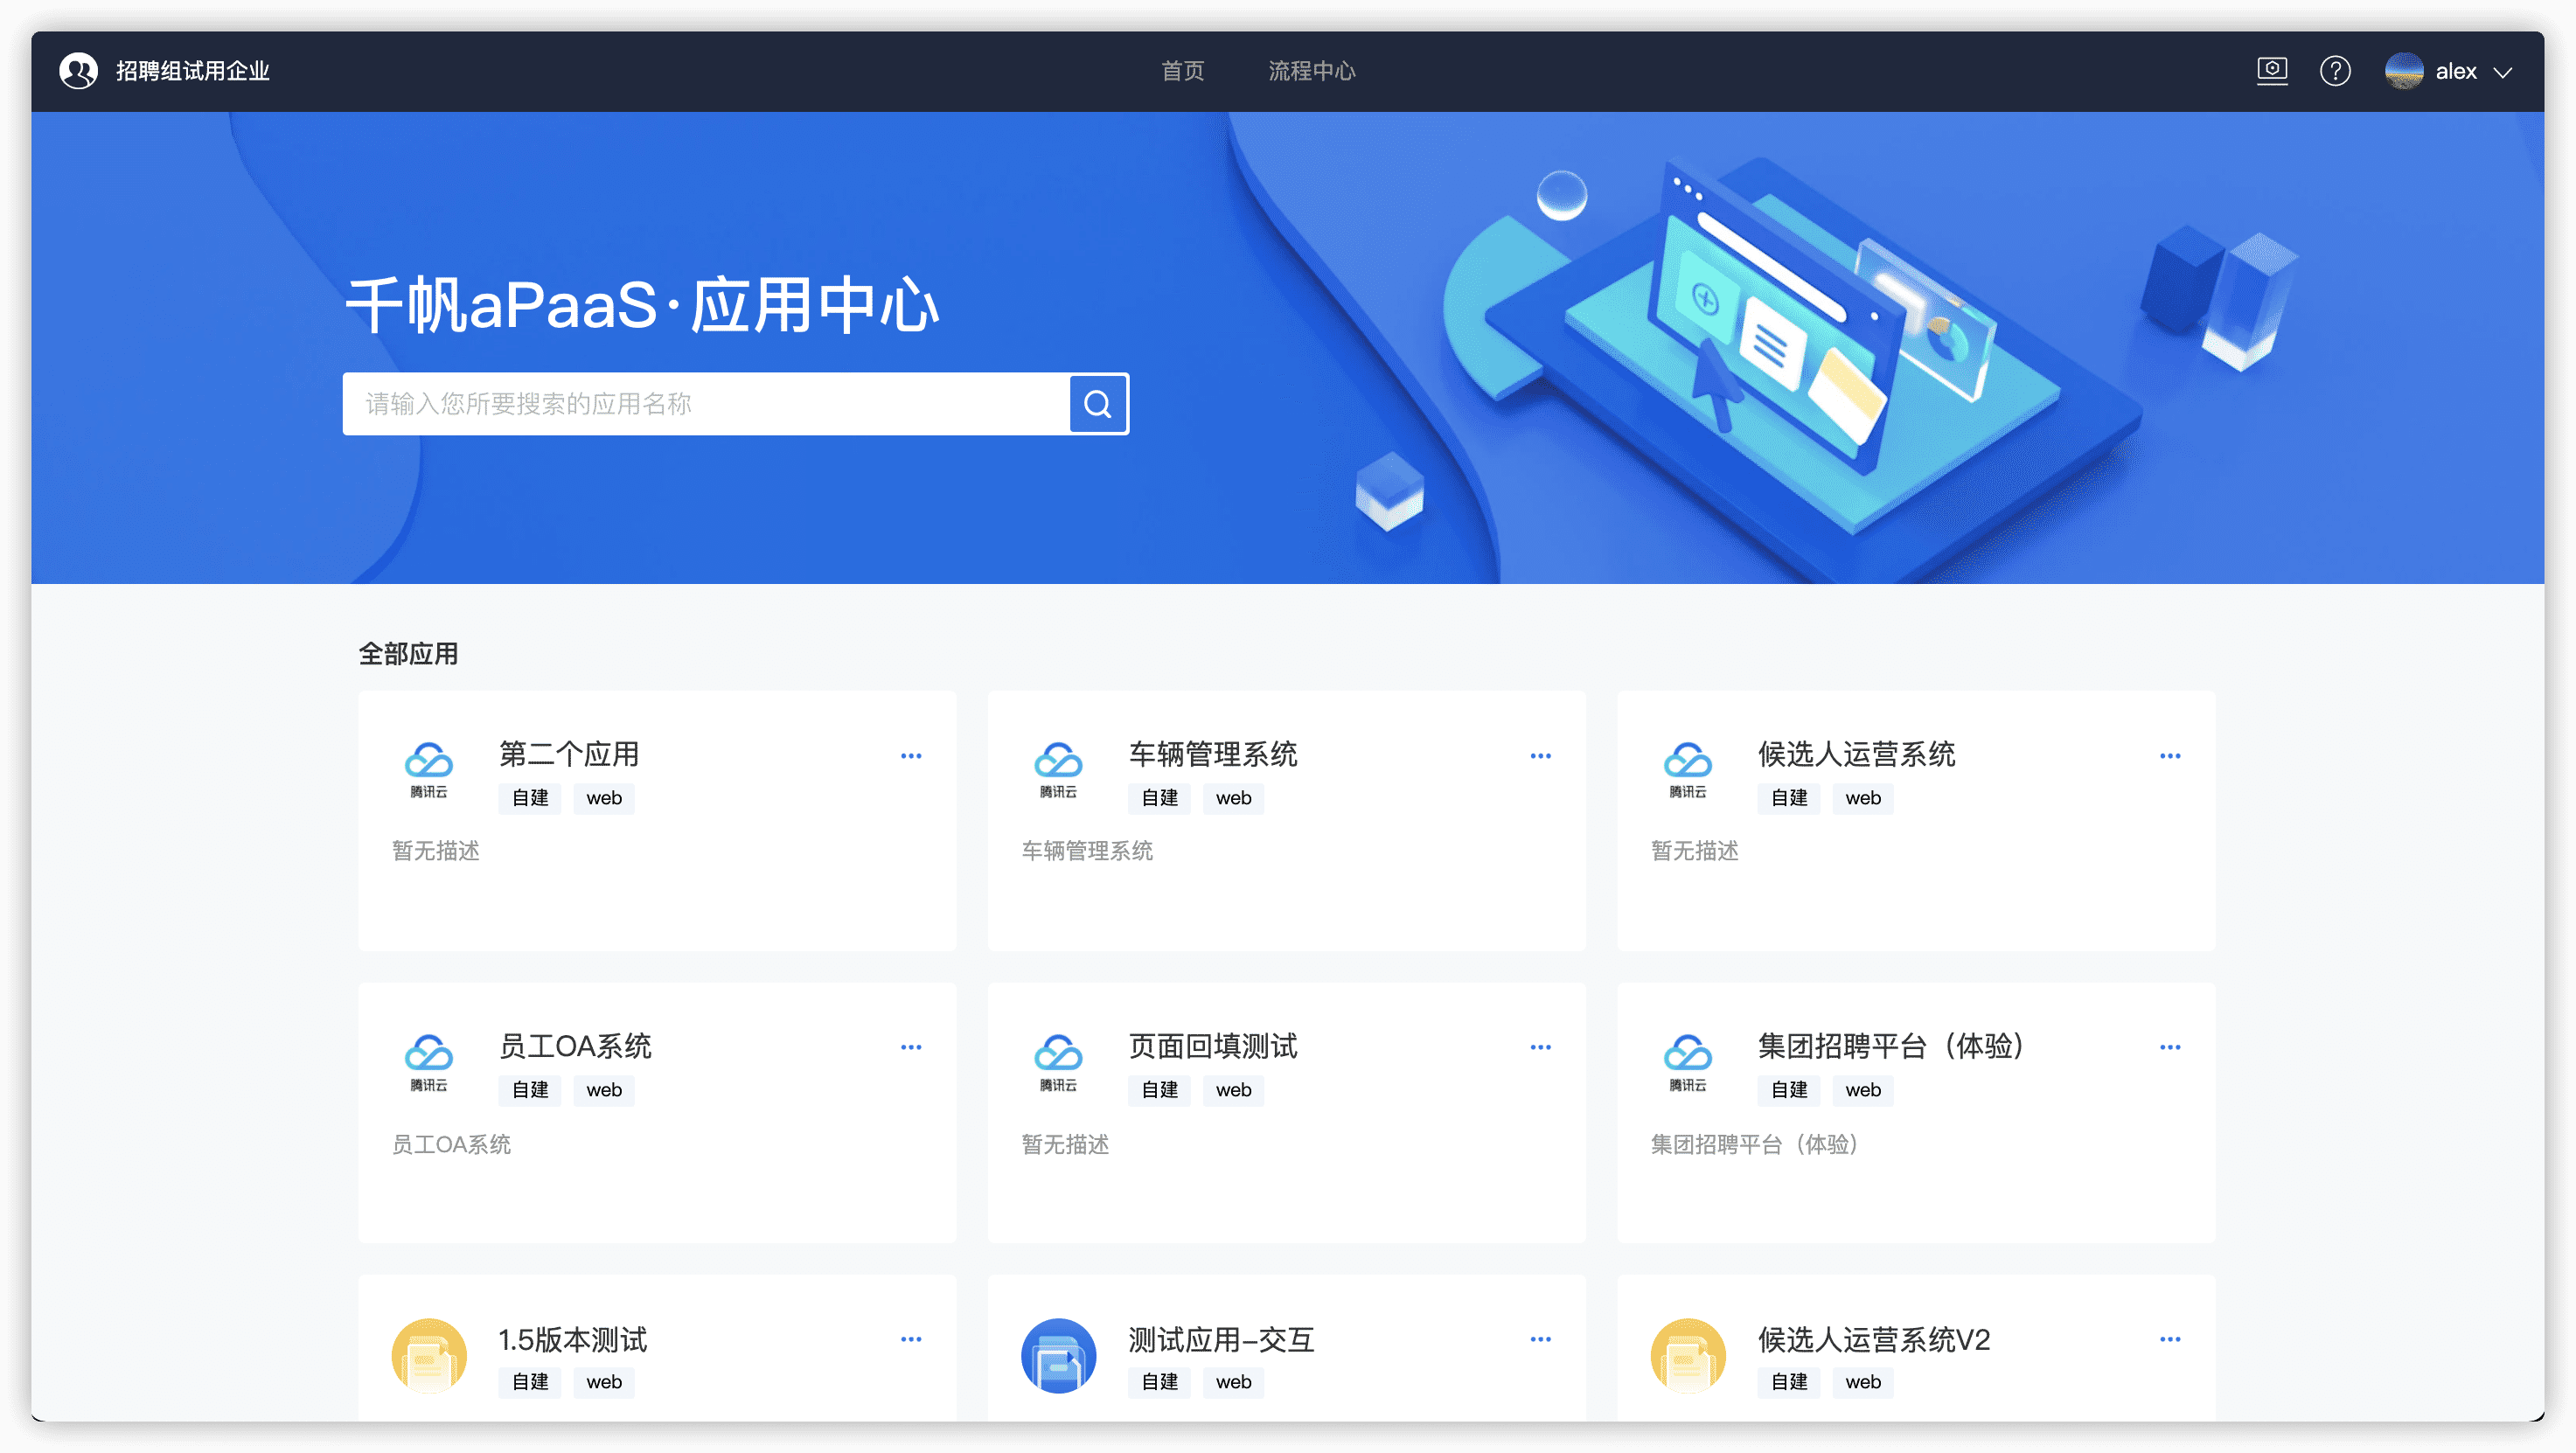Open the 1.5版本测试 app title

[x=573, y=1339]
